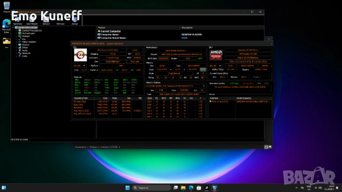
Task: Expand the Drives tree node
Action: pos(17,47)
